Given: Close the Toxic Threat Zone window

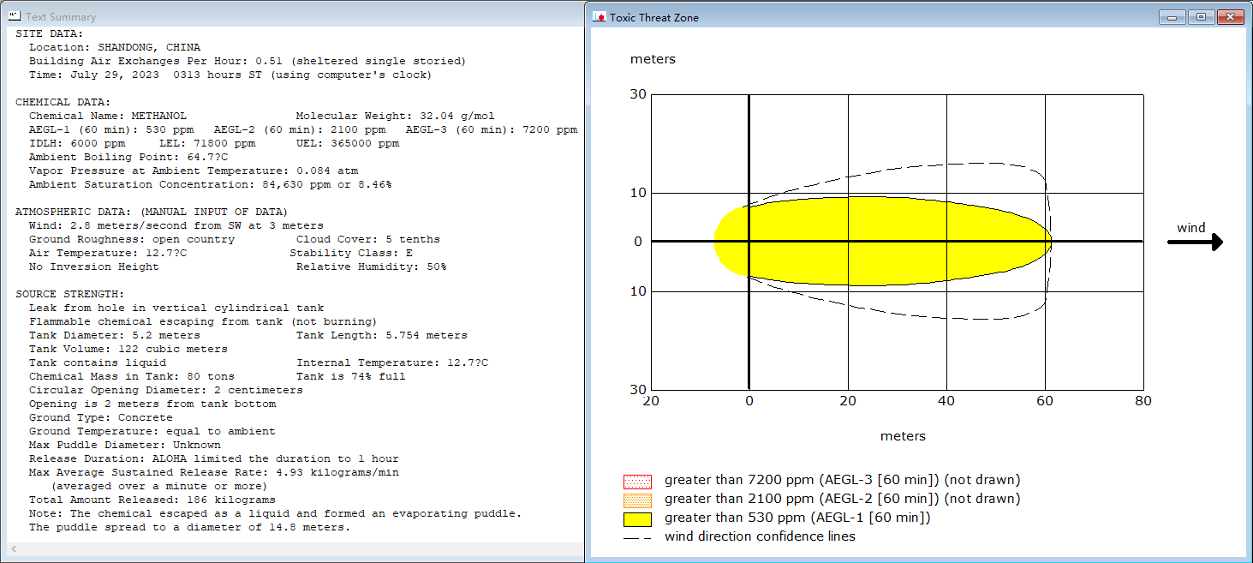Looking at the screenshot, I should [1230, 16].
